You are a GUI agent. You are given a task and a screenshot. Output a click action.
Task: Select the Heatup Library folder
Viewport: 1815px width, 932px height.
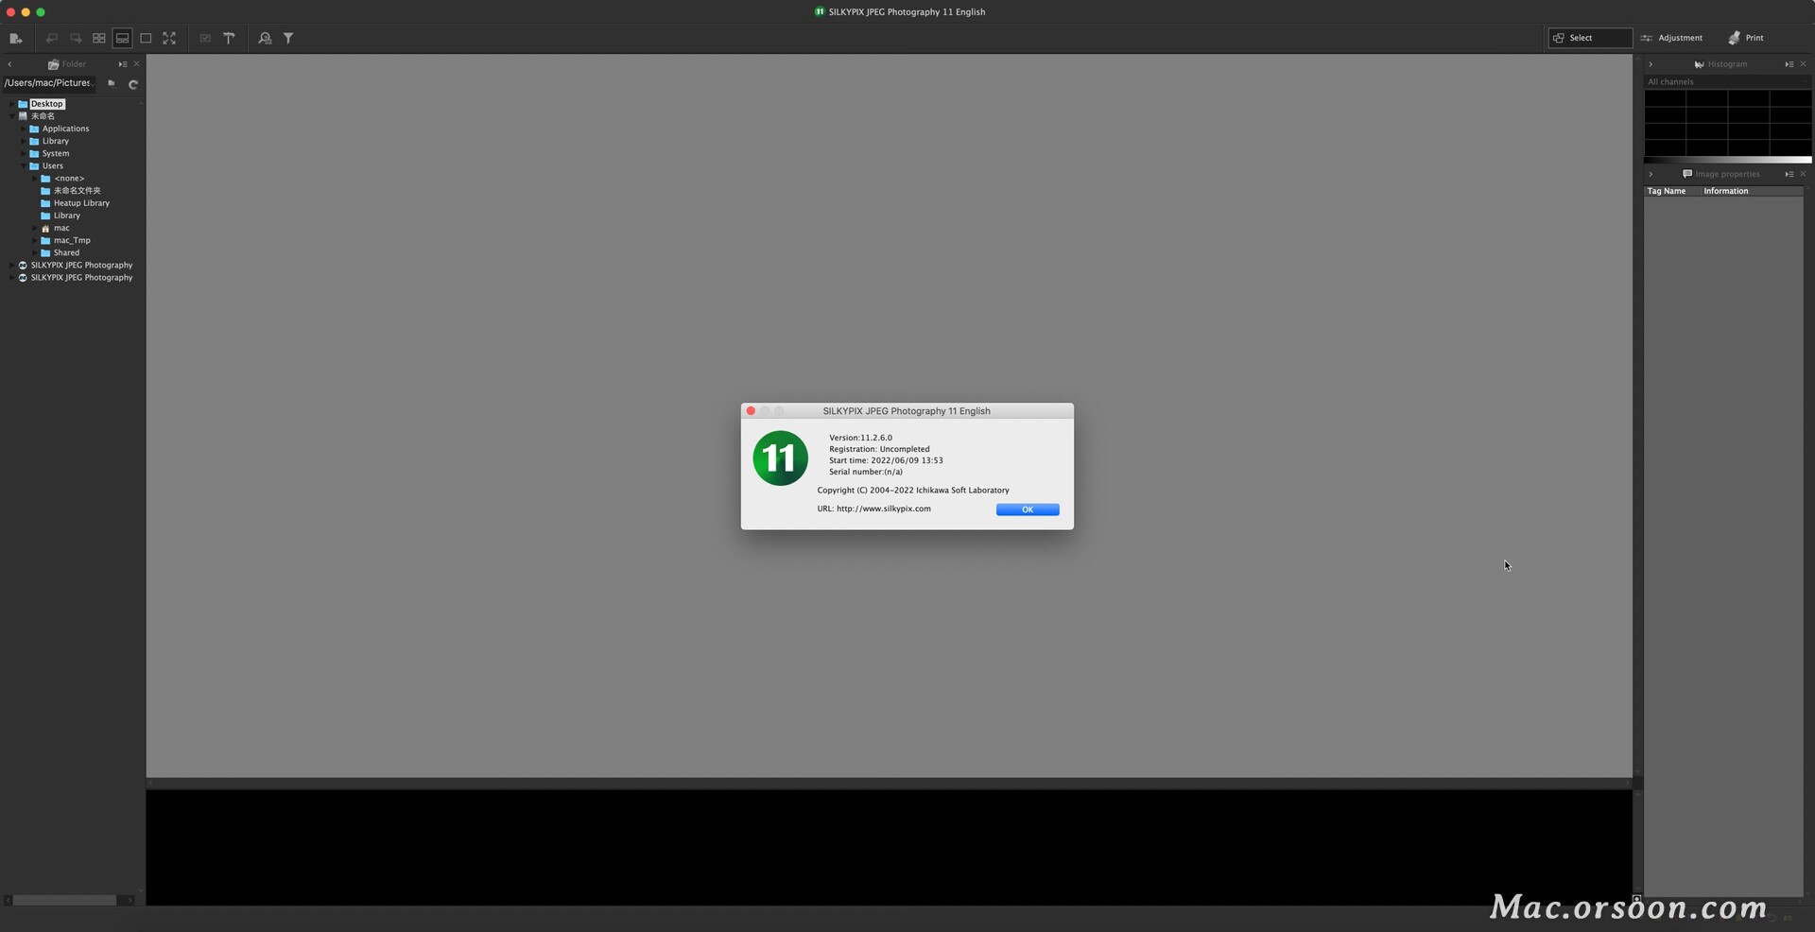tap(81, 203)
